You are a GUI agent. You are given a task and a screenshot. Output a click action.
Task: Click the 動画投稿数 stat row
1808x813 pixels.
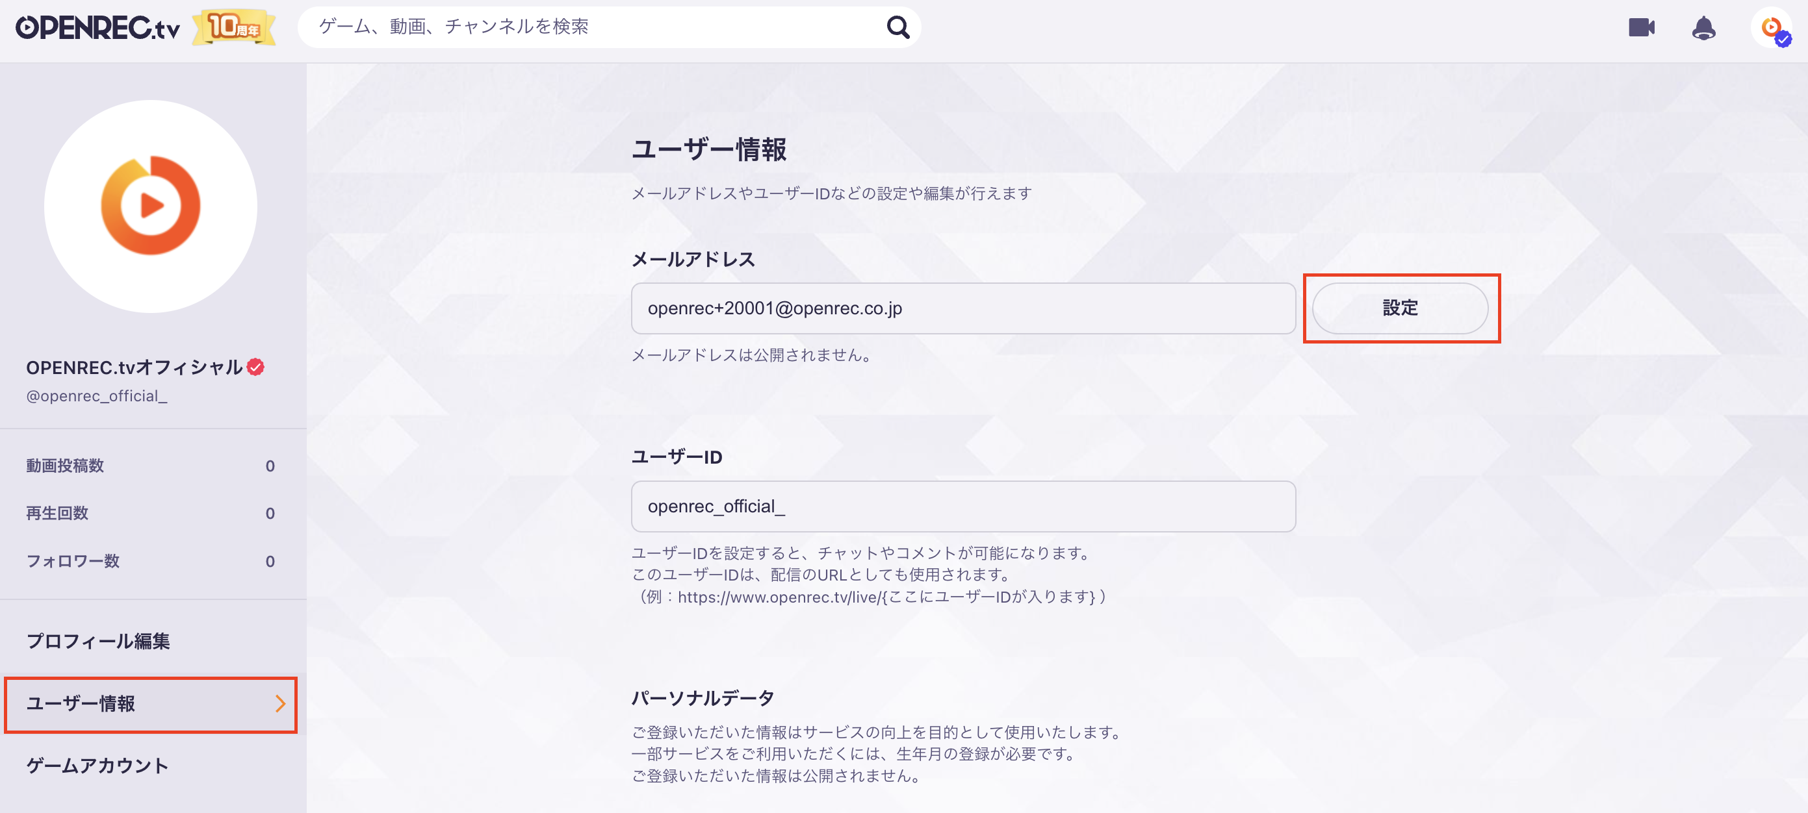(x=150, y=466)
